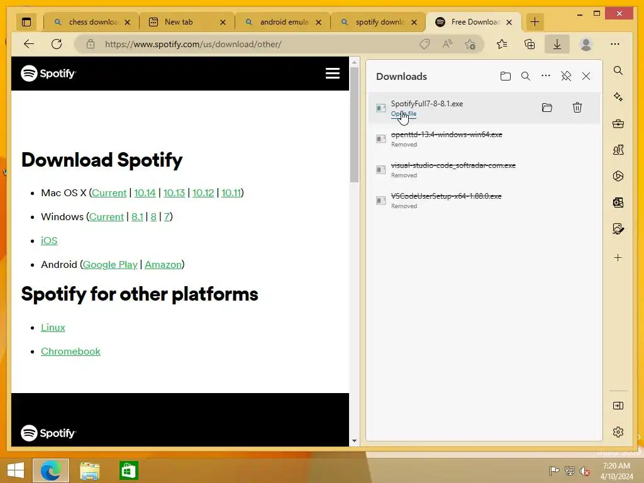Open sidebar settings gear
The height and width of the screenshot is (483, 644).
click(x=618, y=432)
